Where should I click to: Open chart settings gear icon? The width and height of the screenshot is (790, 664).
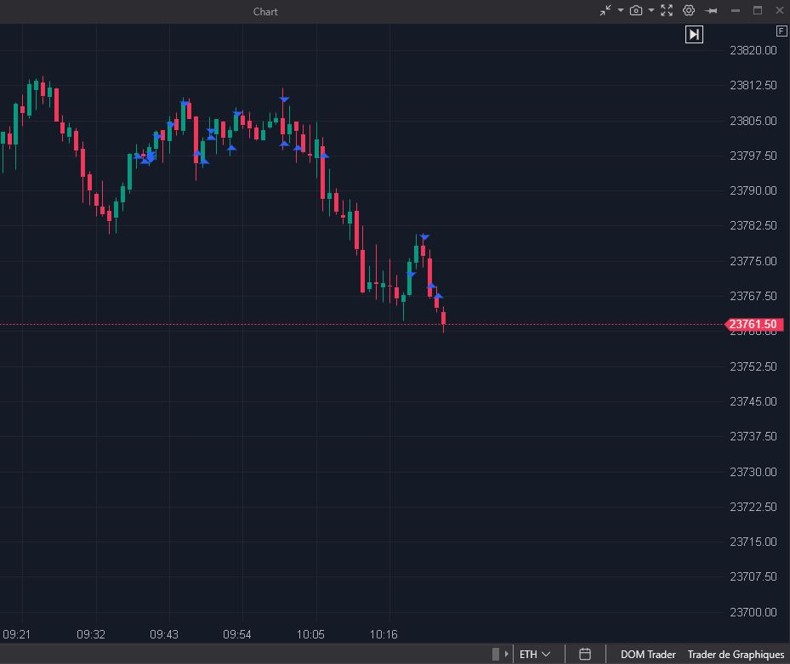(x=689, y=10)
